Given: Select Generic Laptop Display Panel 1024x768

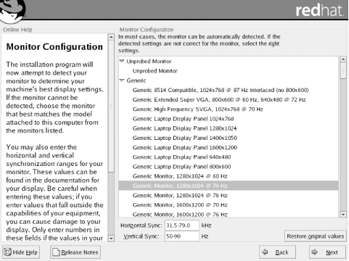Looking at the screenshot, I should [229, 119].
